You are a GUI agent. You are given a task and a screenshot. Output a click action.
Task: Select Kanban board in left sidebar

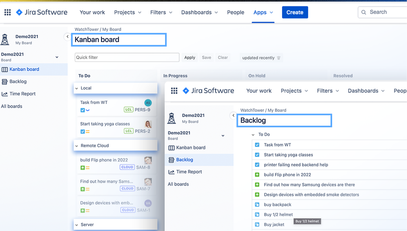pos(34,70)
